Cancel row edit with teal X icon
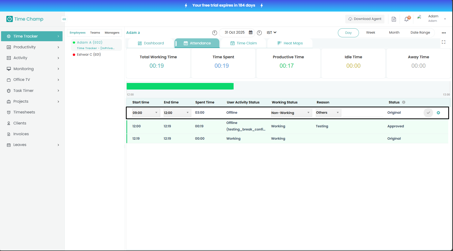This screenshot has height=251, width=453. (x=438, y=113)
